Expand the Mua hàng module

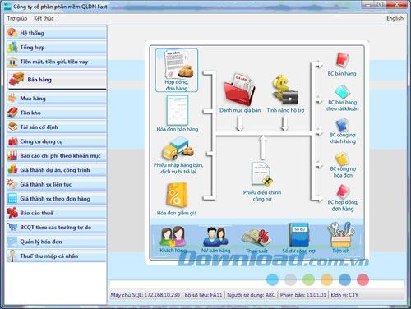(x=56, y=99)
